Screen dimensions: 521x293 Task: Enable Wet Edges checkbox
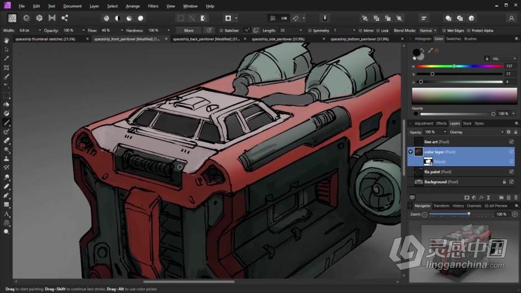pos(444,31)
